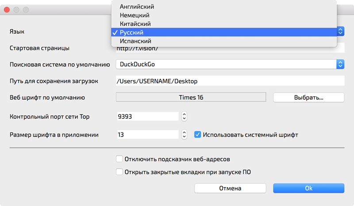The width and height of the screenshot is (354, 206).
Task: Tick Открыть закрытые вкладки при запуске ПО
Action: tap(119, 172)
